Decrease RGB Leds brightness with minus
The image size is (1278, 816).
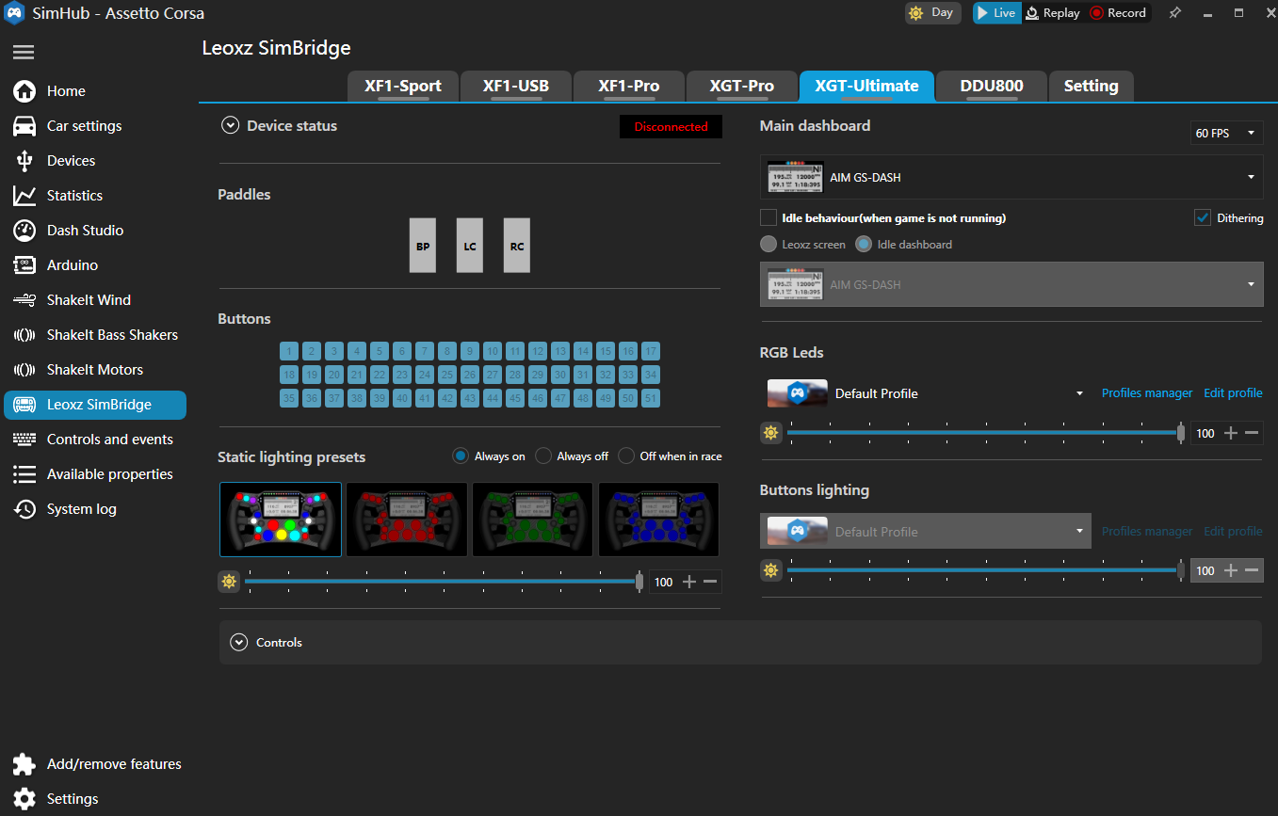click(x=1252, y=433)
